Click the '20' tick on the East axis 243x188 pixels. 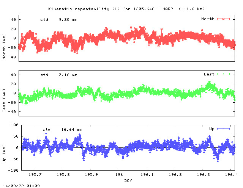(13, 84)
